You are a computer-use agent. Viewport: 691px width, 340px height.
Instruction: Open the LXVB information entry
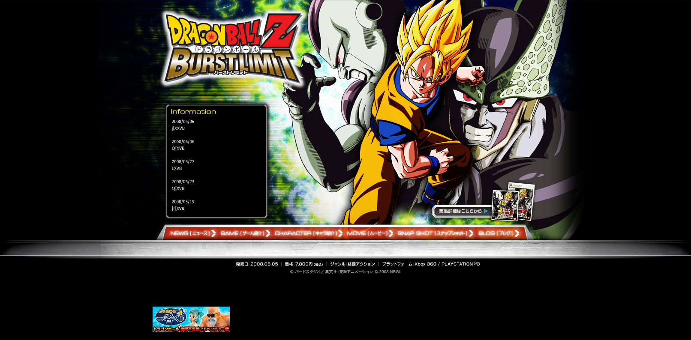tap(177, 169)
